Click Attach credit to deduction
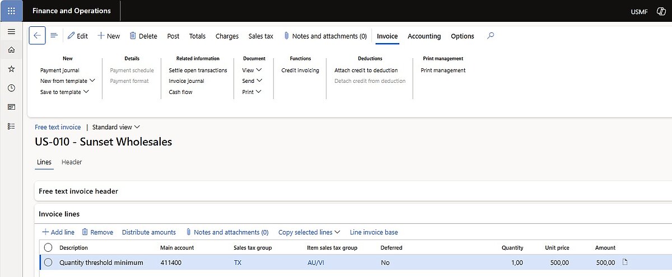 pyautogui.click(x=366, y=71)
